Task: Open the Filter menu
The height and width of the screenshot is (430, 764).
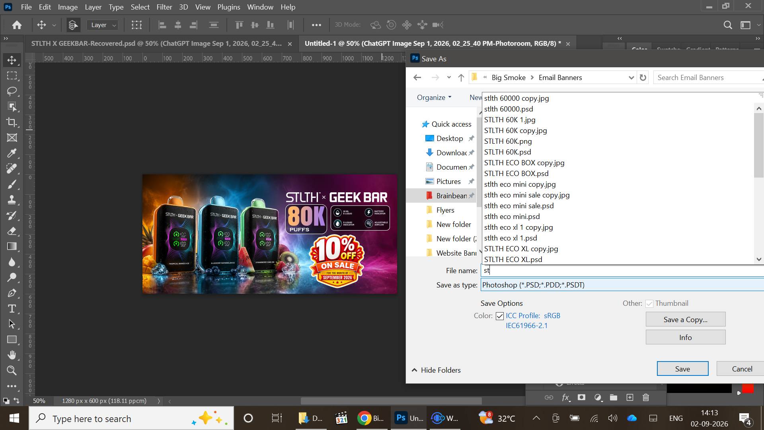Action: pyautogui.click(x=164, y=7)
